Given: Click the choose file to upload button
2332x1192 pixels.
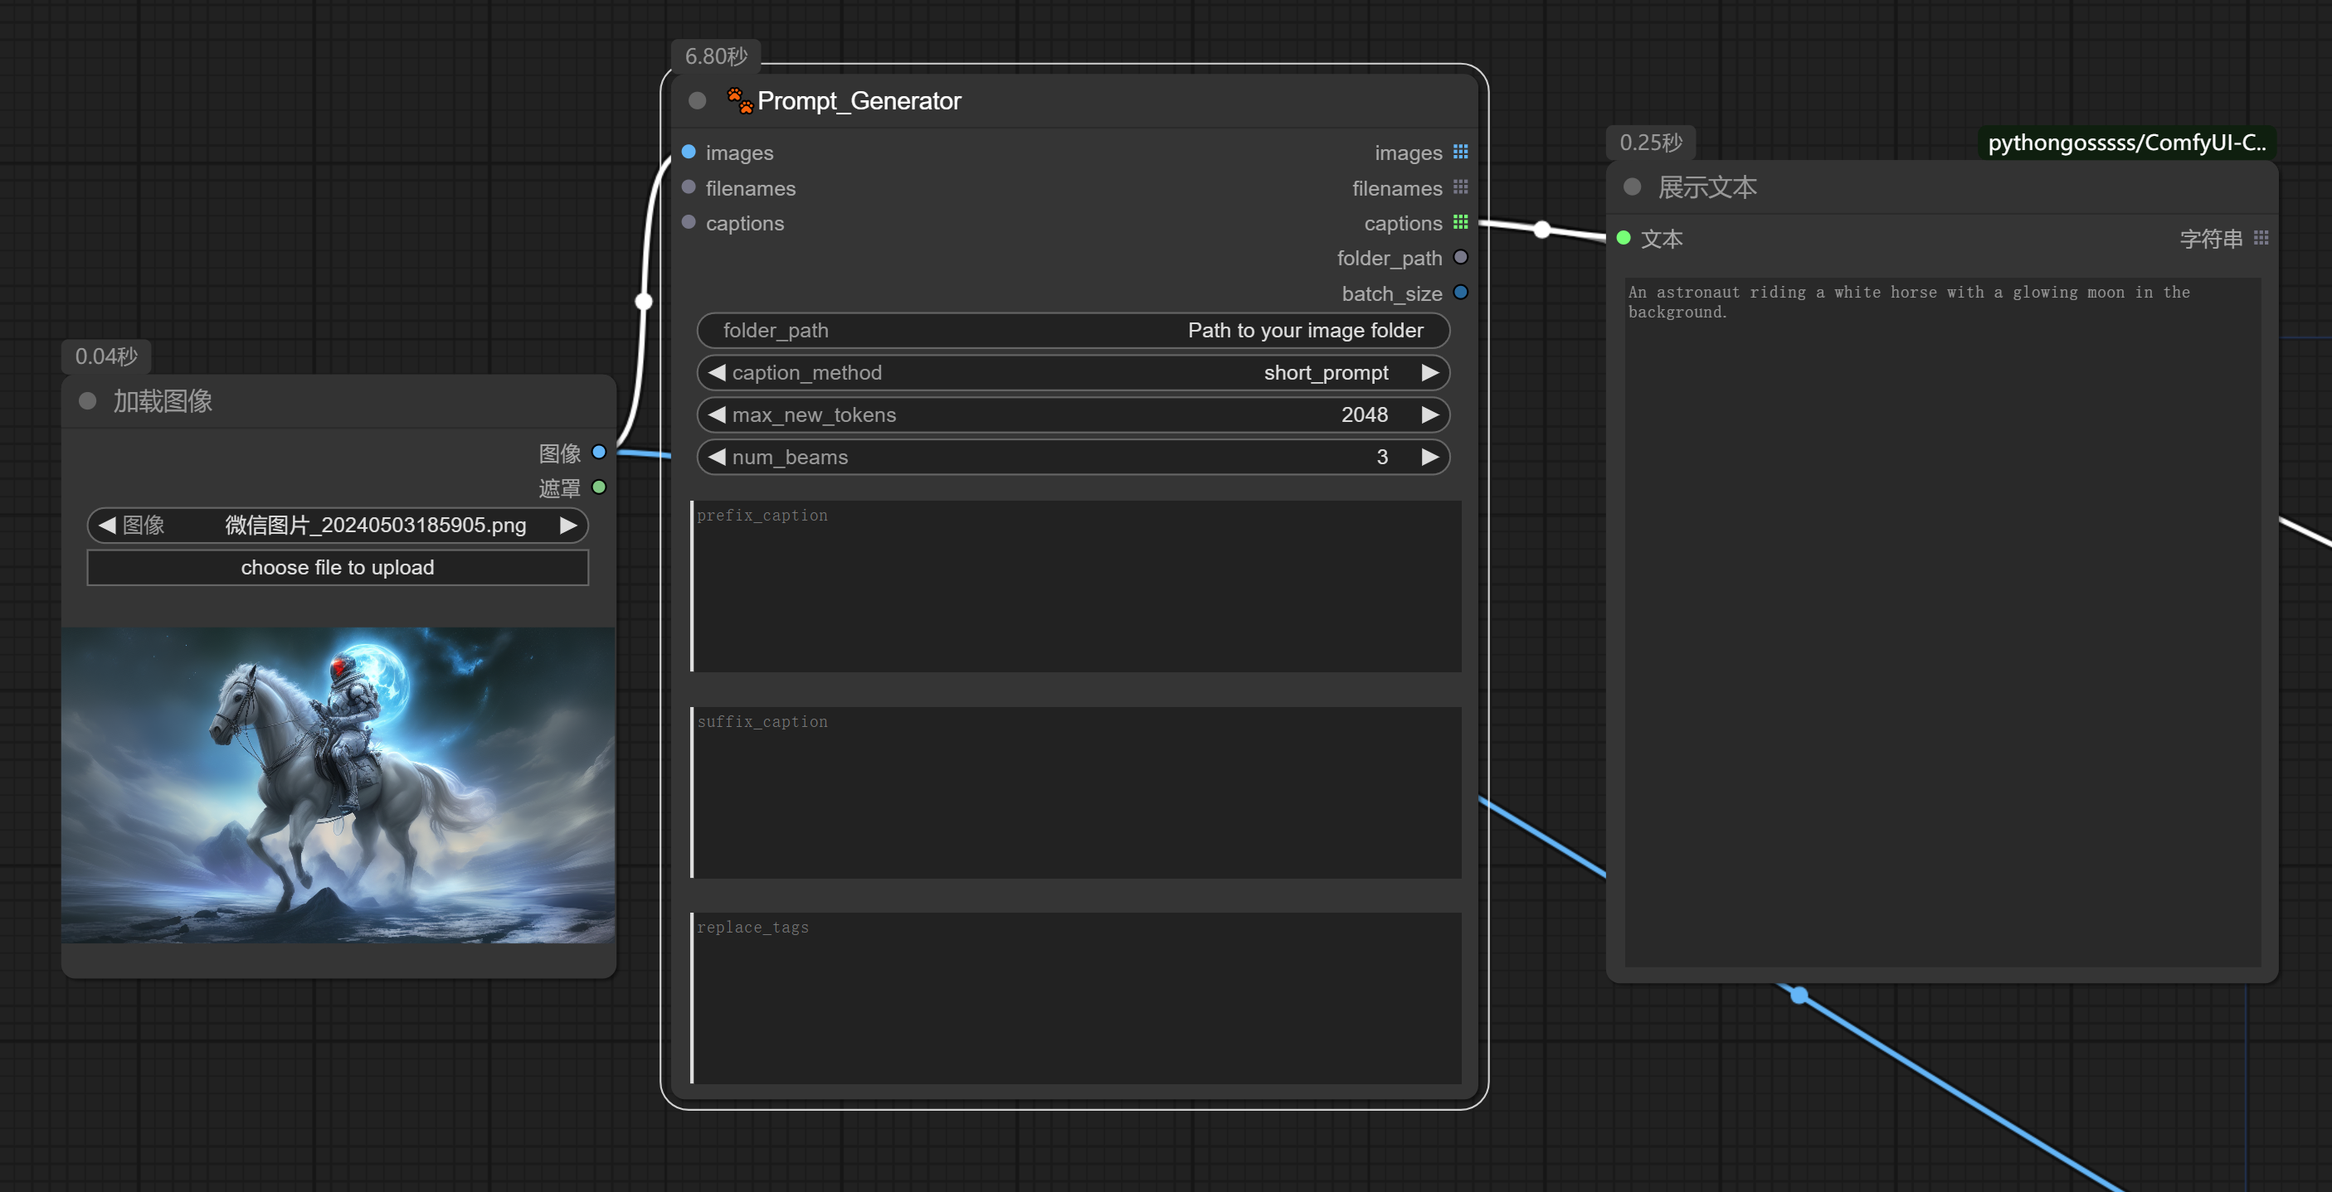Looking at the screenshot, I should pos(338,568).
